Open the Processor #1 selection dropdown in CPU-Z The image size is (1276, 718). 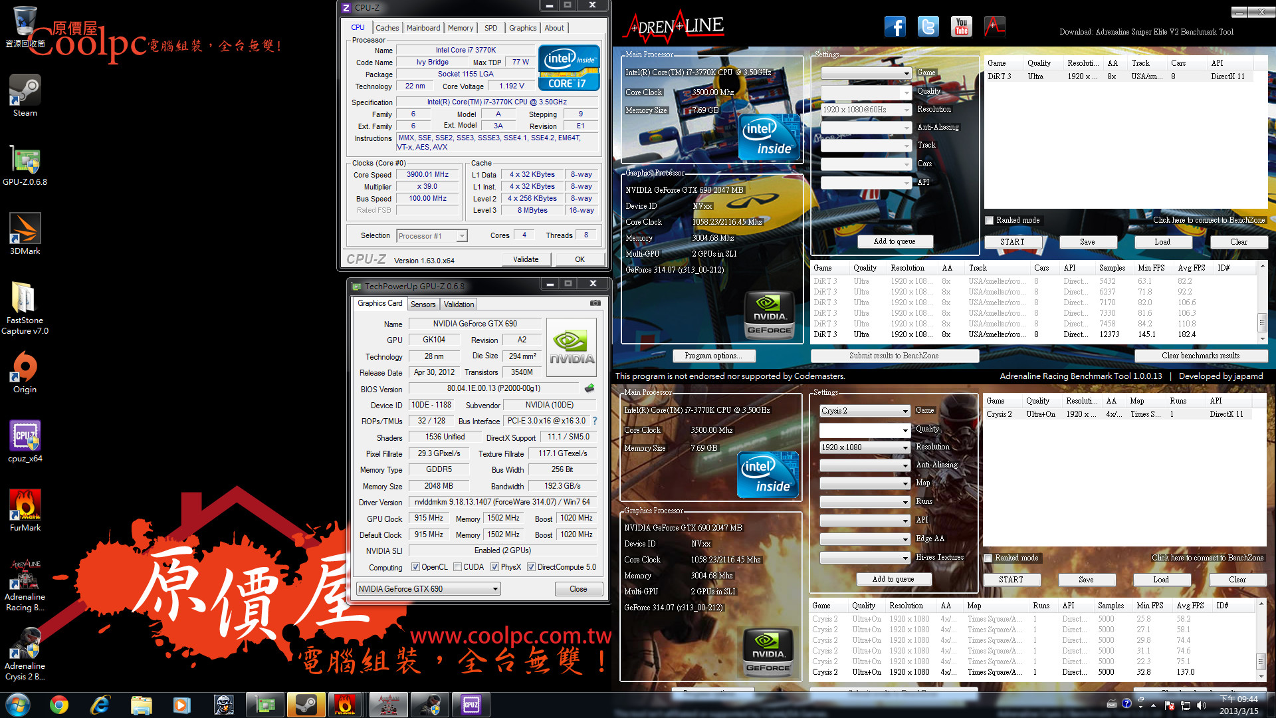(x=433, y=236)
